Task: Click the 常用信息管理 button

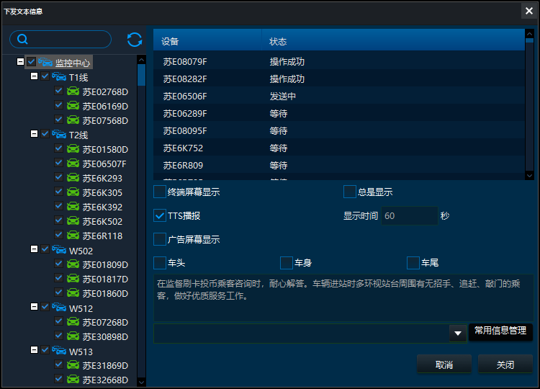Action: 500,331
